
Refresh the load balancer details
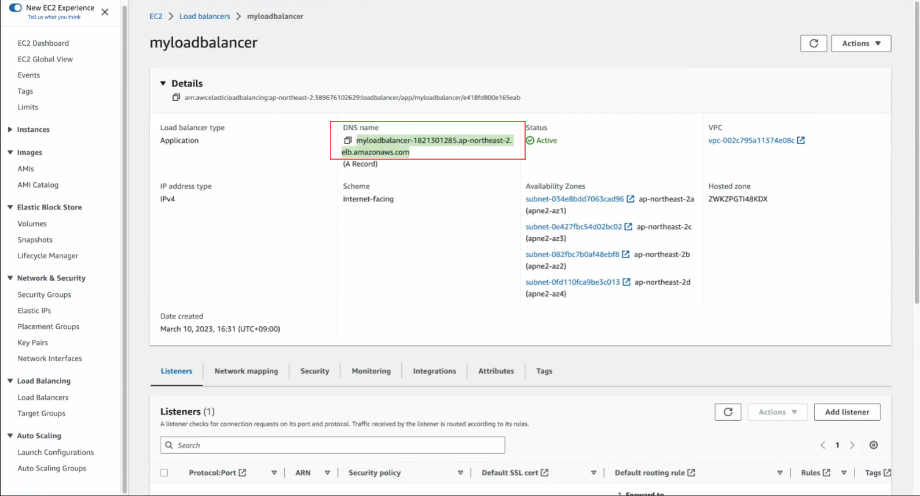(x=813, y=43)
